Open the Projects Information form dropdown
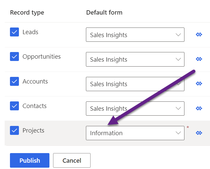 point(135,133)
